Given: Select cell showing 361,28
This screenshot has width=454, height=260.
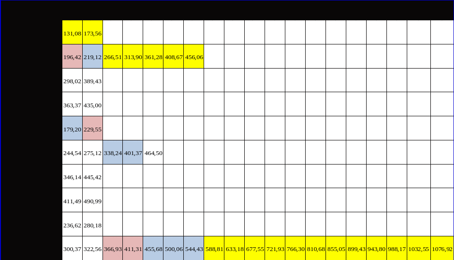Looking at the screenshot, I should (x=153, y=56).
